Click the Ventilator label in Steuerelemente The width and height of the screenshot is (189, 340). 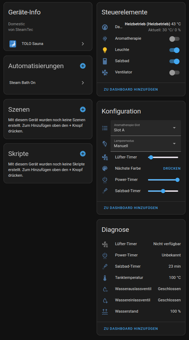(x=124, y=72)
